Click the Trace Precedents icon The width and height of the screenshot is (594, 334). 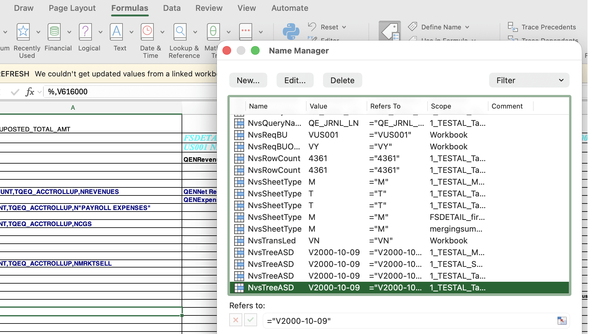pyautogui.click(x=513, y=27)
